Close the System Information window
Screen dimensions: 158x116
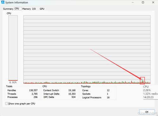click(153, 2)
